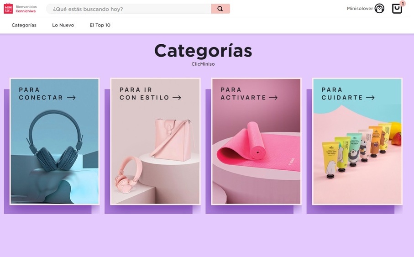Click the arrow next to Para Conectar
This screenshot has height=257, width=414.
coord(71,98)
